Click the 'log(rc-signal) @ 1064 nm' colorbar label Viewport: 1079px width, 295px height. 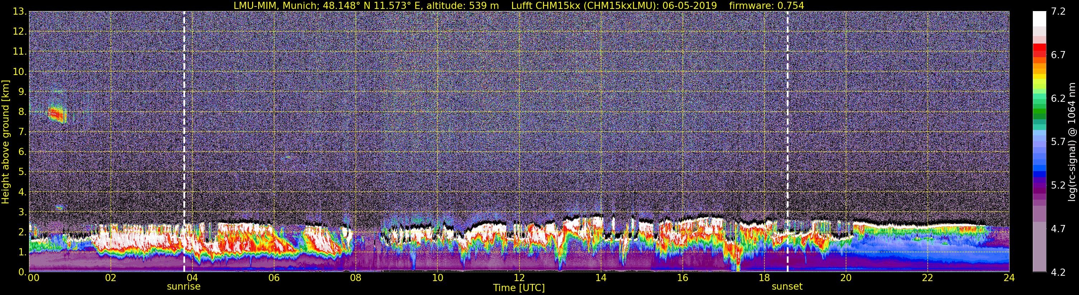[1071, 142]
